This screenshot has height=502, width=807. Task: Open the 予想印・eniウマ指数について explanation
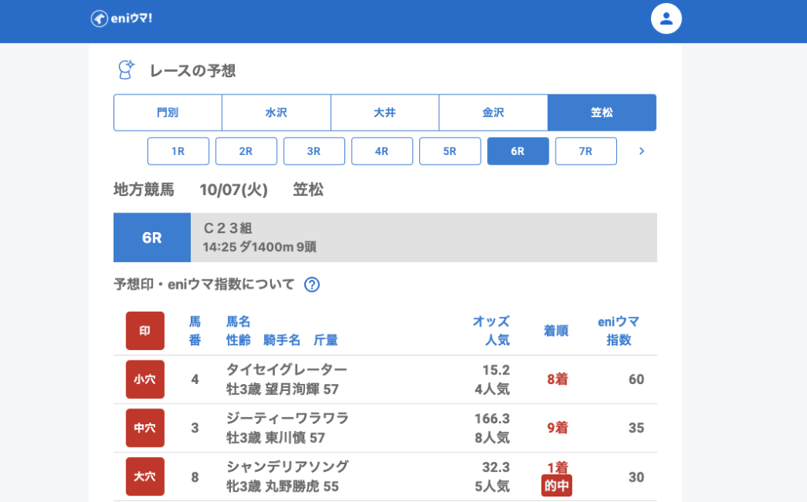click(x=204, y=285)
